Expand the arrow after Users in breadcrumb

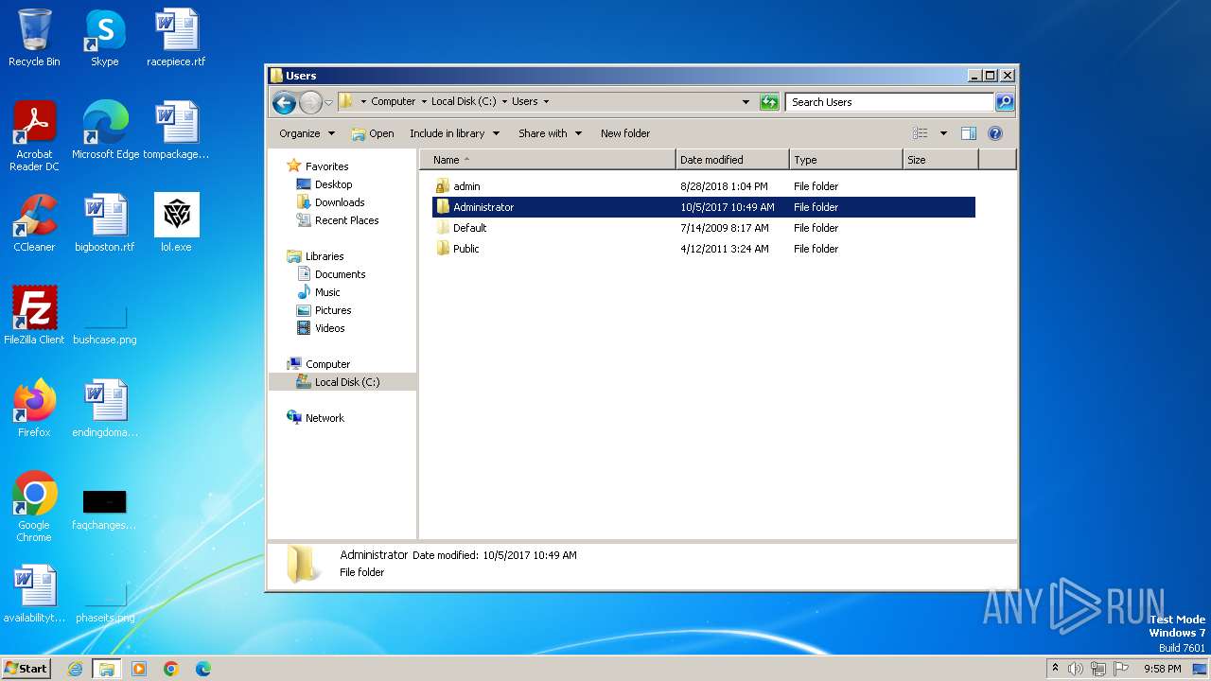point(546,101)
